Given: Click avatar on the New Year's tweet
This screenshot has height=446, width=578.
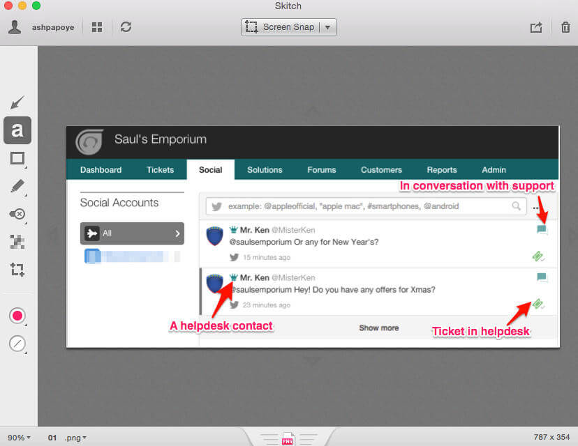Looking at the screenshot, I should 214,236.
